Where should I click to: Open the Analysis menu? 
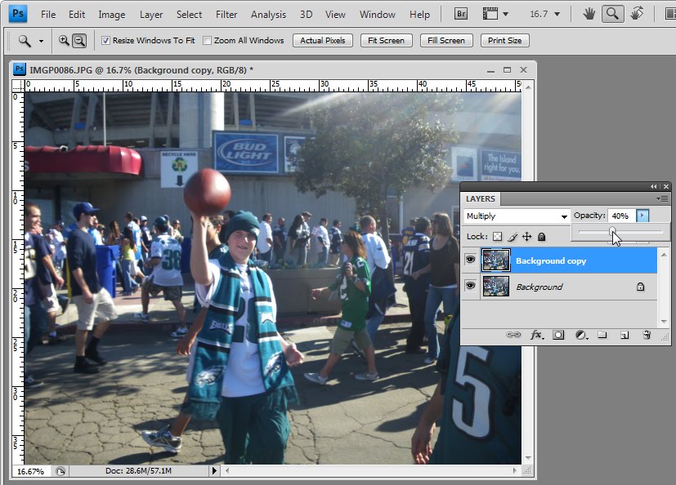coord(269,14)
